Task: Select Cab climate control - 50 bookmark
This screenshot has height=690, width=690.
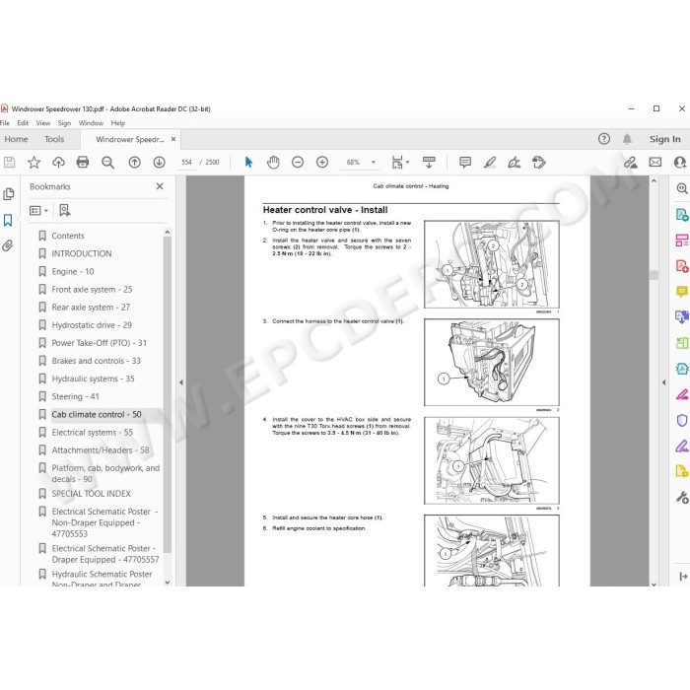Action: [x=97, y=415]
